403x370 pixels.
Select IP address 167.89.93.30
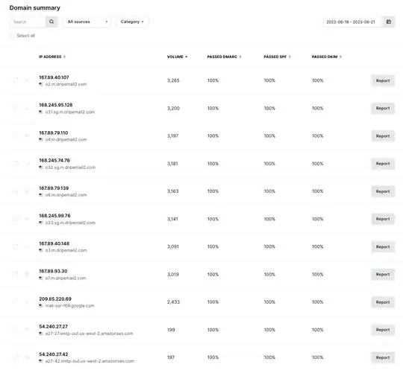point(53,271)
